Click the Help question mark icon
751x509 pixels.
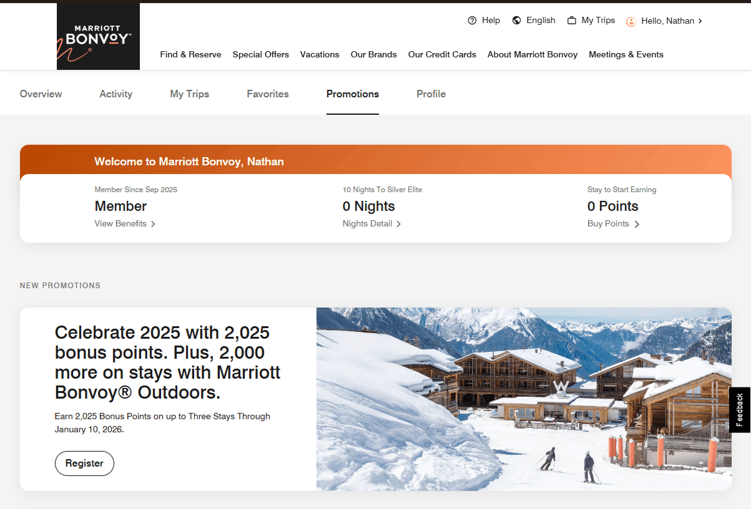pyautogui.click(x=472, y=21)
